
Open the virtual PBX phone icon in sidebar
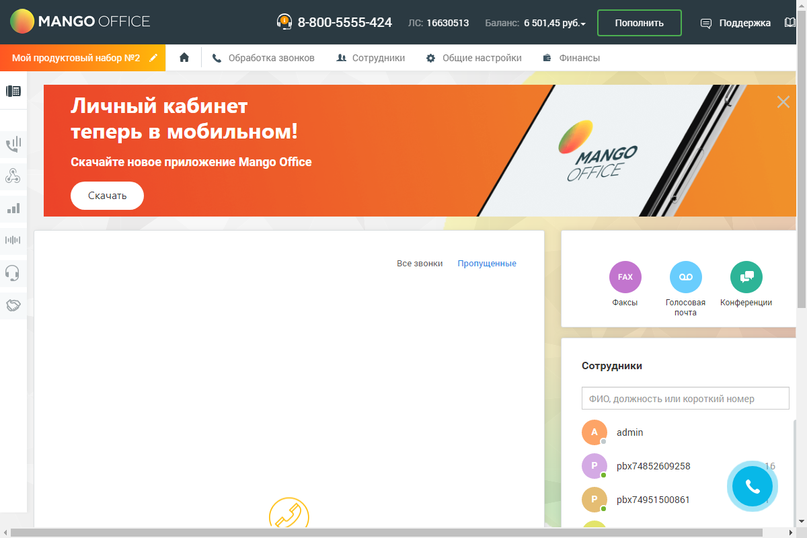[x=13, y=91]
